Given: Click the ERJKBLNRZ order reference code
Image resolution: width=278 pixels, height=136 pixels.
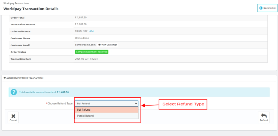Looking at the screenshot, I should pos(81,31).
